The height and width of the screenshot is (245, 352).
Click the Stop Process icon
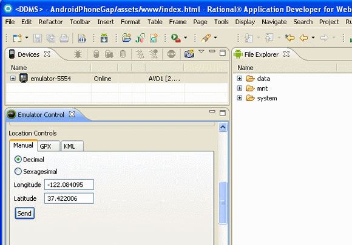[171, 54]
